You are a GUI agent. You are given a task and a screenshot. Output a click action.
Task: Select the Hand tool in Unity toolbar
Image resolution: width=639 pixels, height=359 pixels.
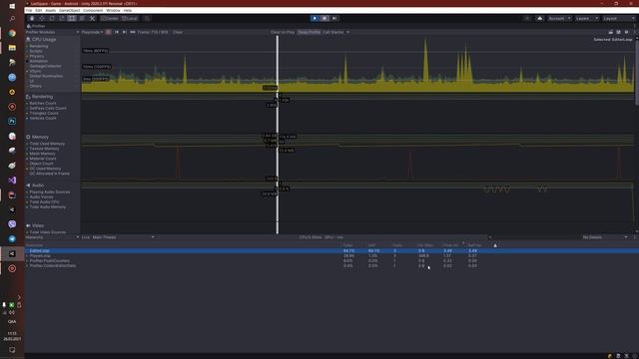click(x=32, y=18)
